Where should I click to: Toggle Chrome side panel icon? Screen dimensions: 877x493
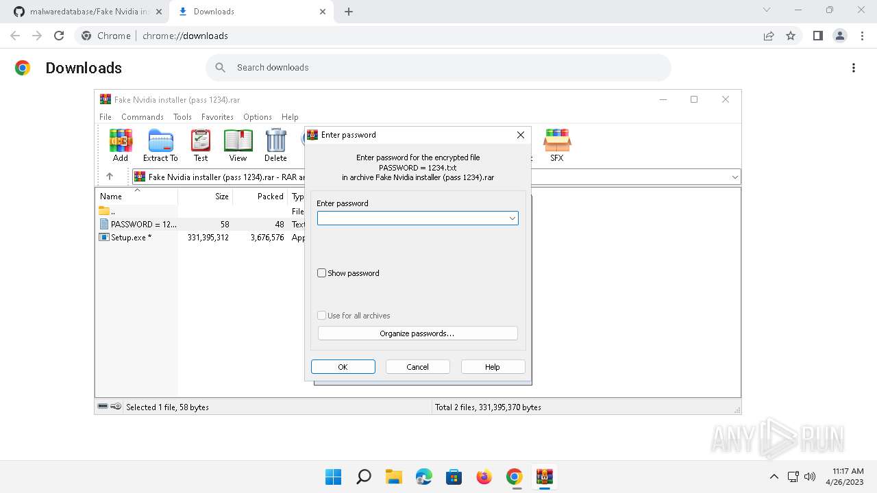817,36
